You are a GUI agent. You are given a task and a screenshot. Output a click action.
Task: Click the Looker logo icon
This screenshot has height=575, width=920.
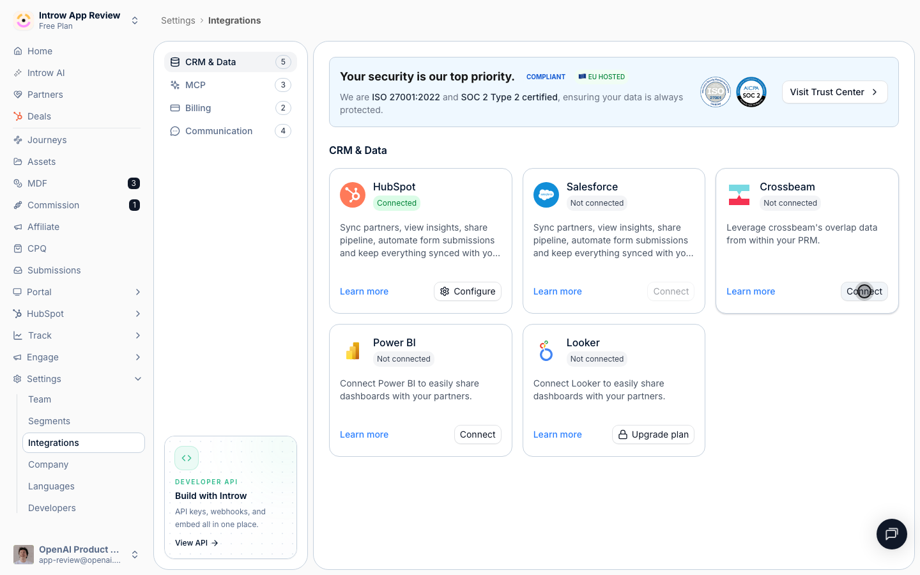[x=546, y=351]
